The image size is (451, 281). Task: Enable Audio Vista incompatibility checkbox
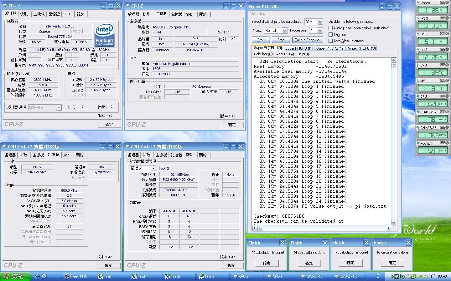[x=330, y=28]
